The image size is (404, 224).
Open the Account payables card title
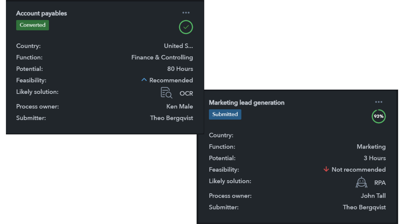click(x=42, y=14)
